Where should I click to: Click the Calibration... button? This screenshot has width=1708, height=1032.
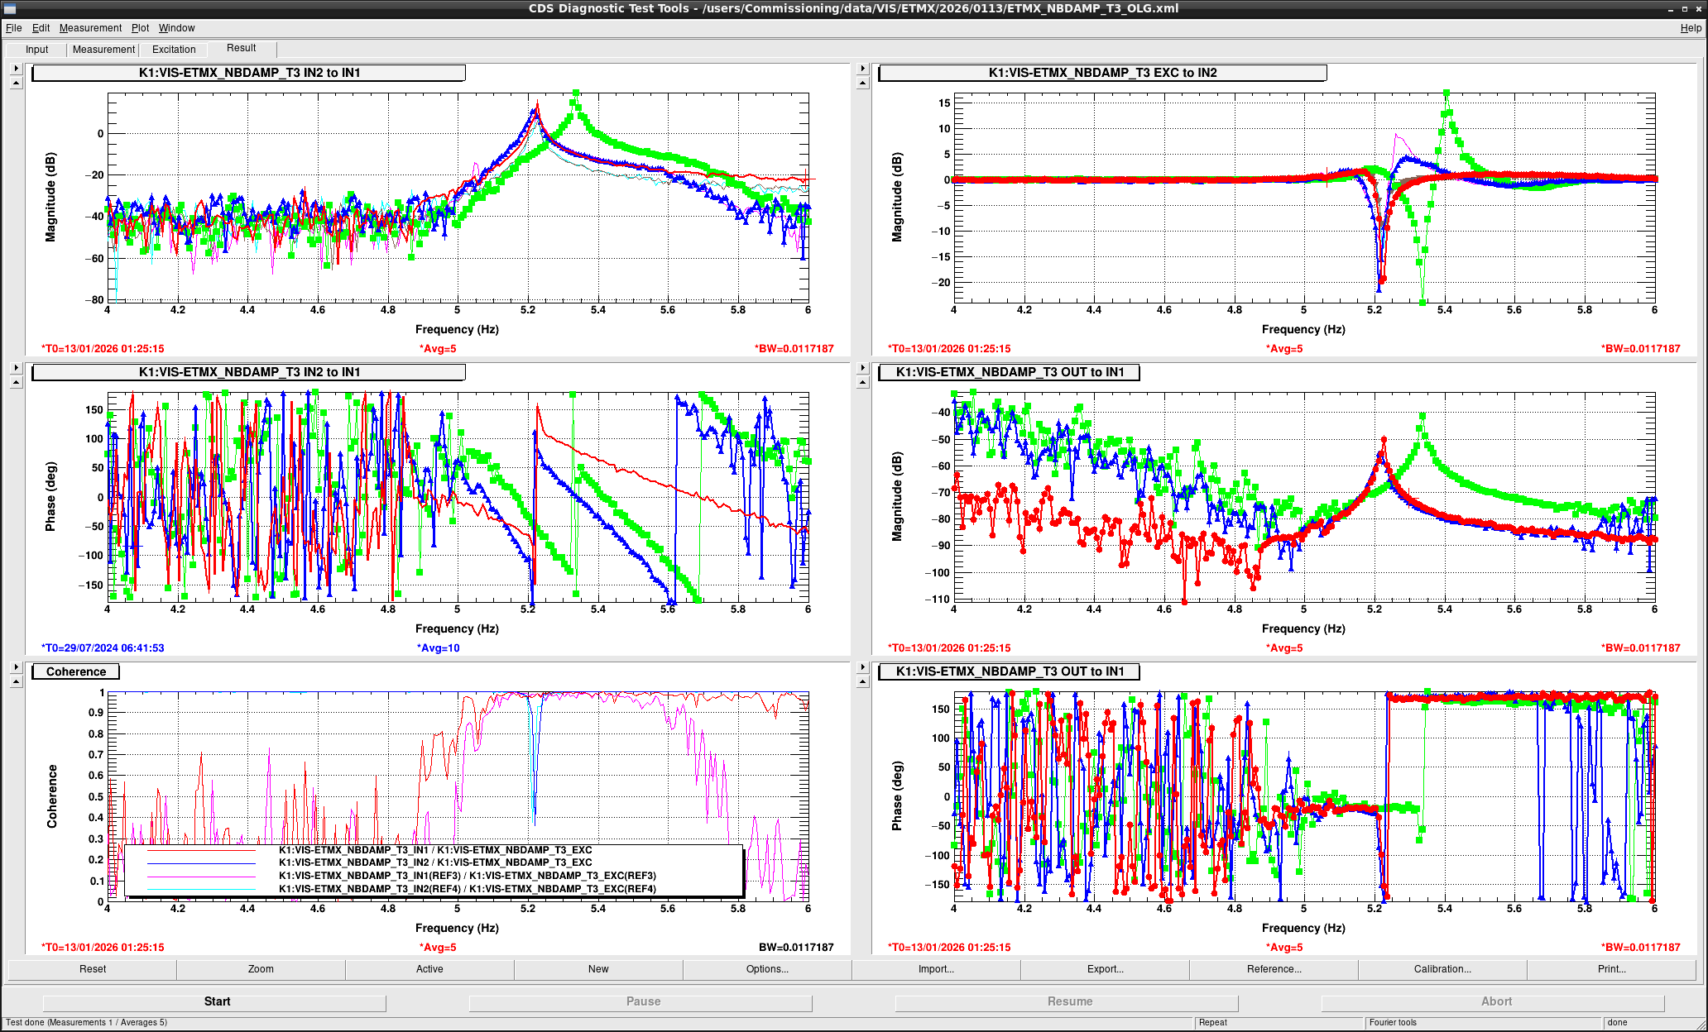coord(1442,969)
